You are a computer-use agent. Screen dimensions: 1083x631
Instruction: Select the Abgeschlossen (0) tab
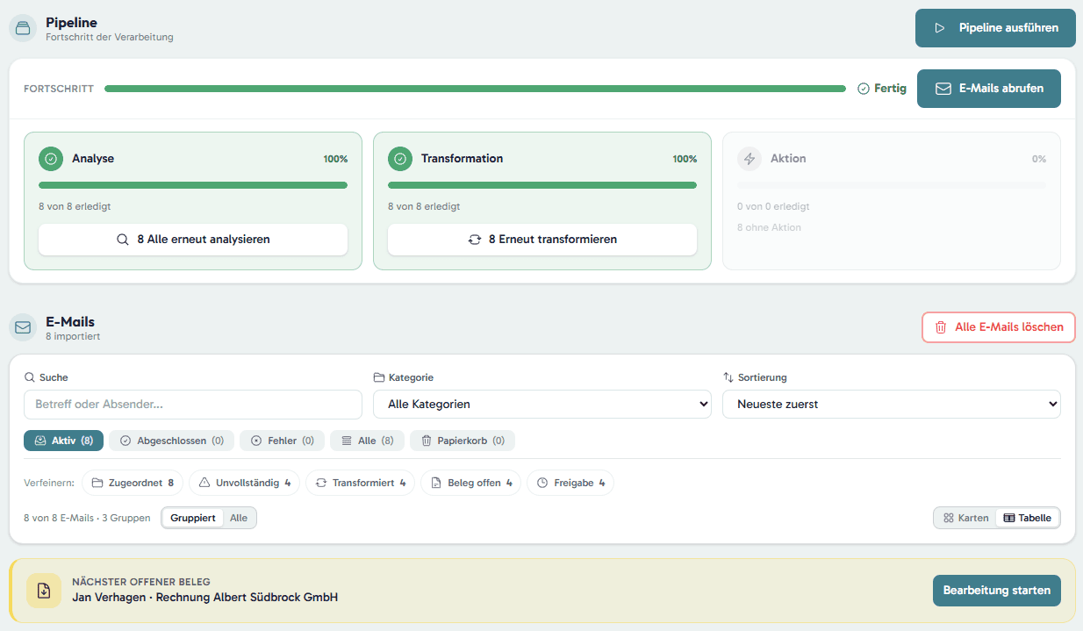171,441
